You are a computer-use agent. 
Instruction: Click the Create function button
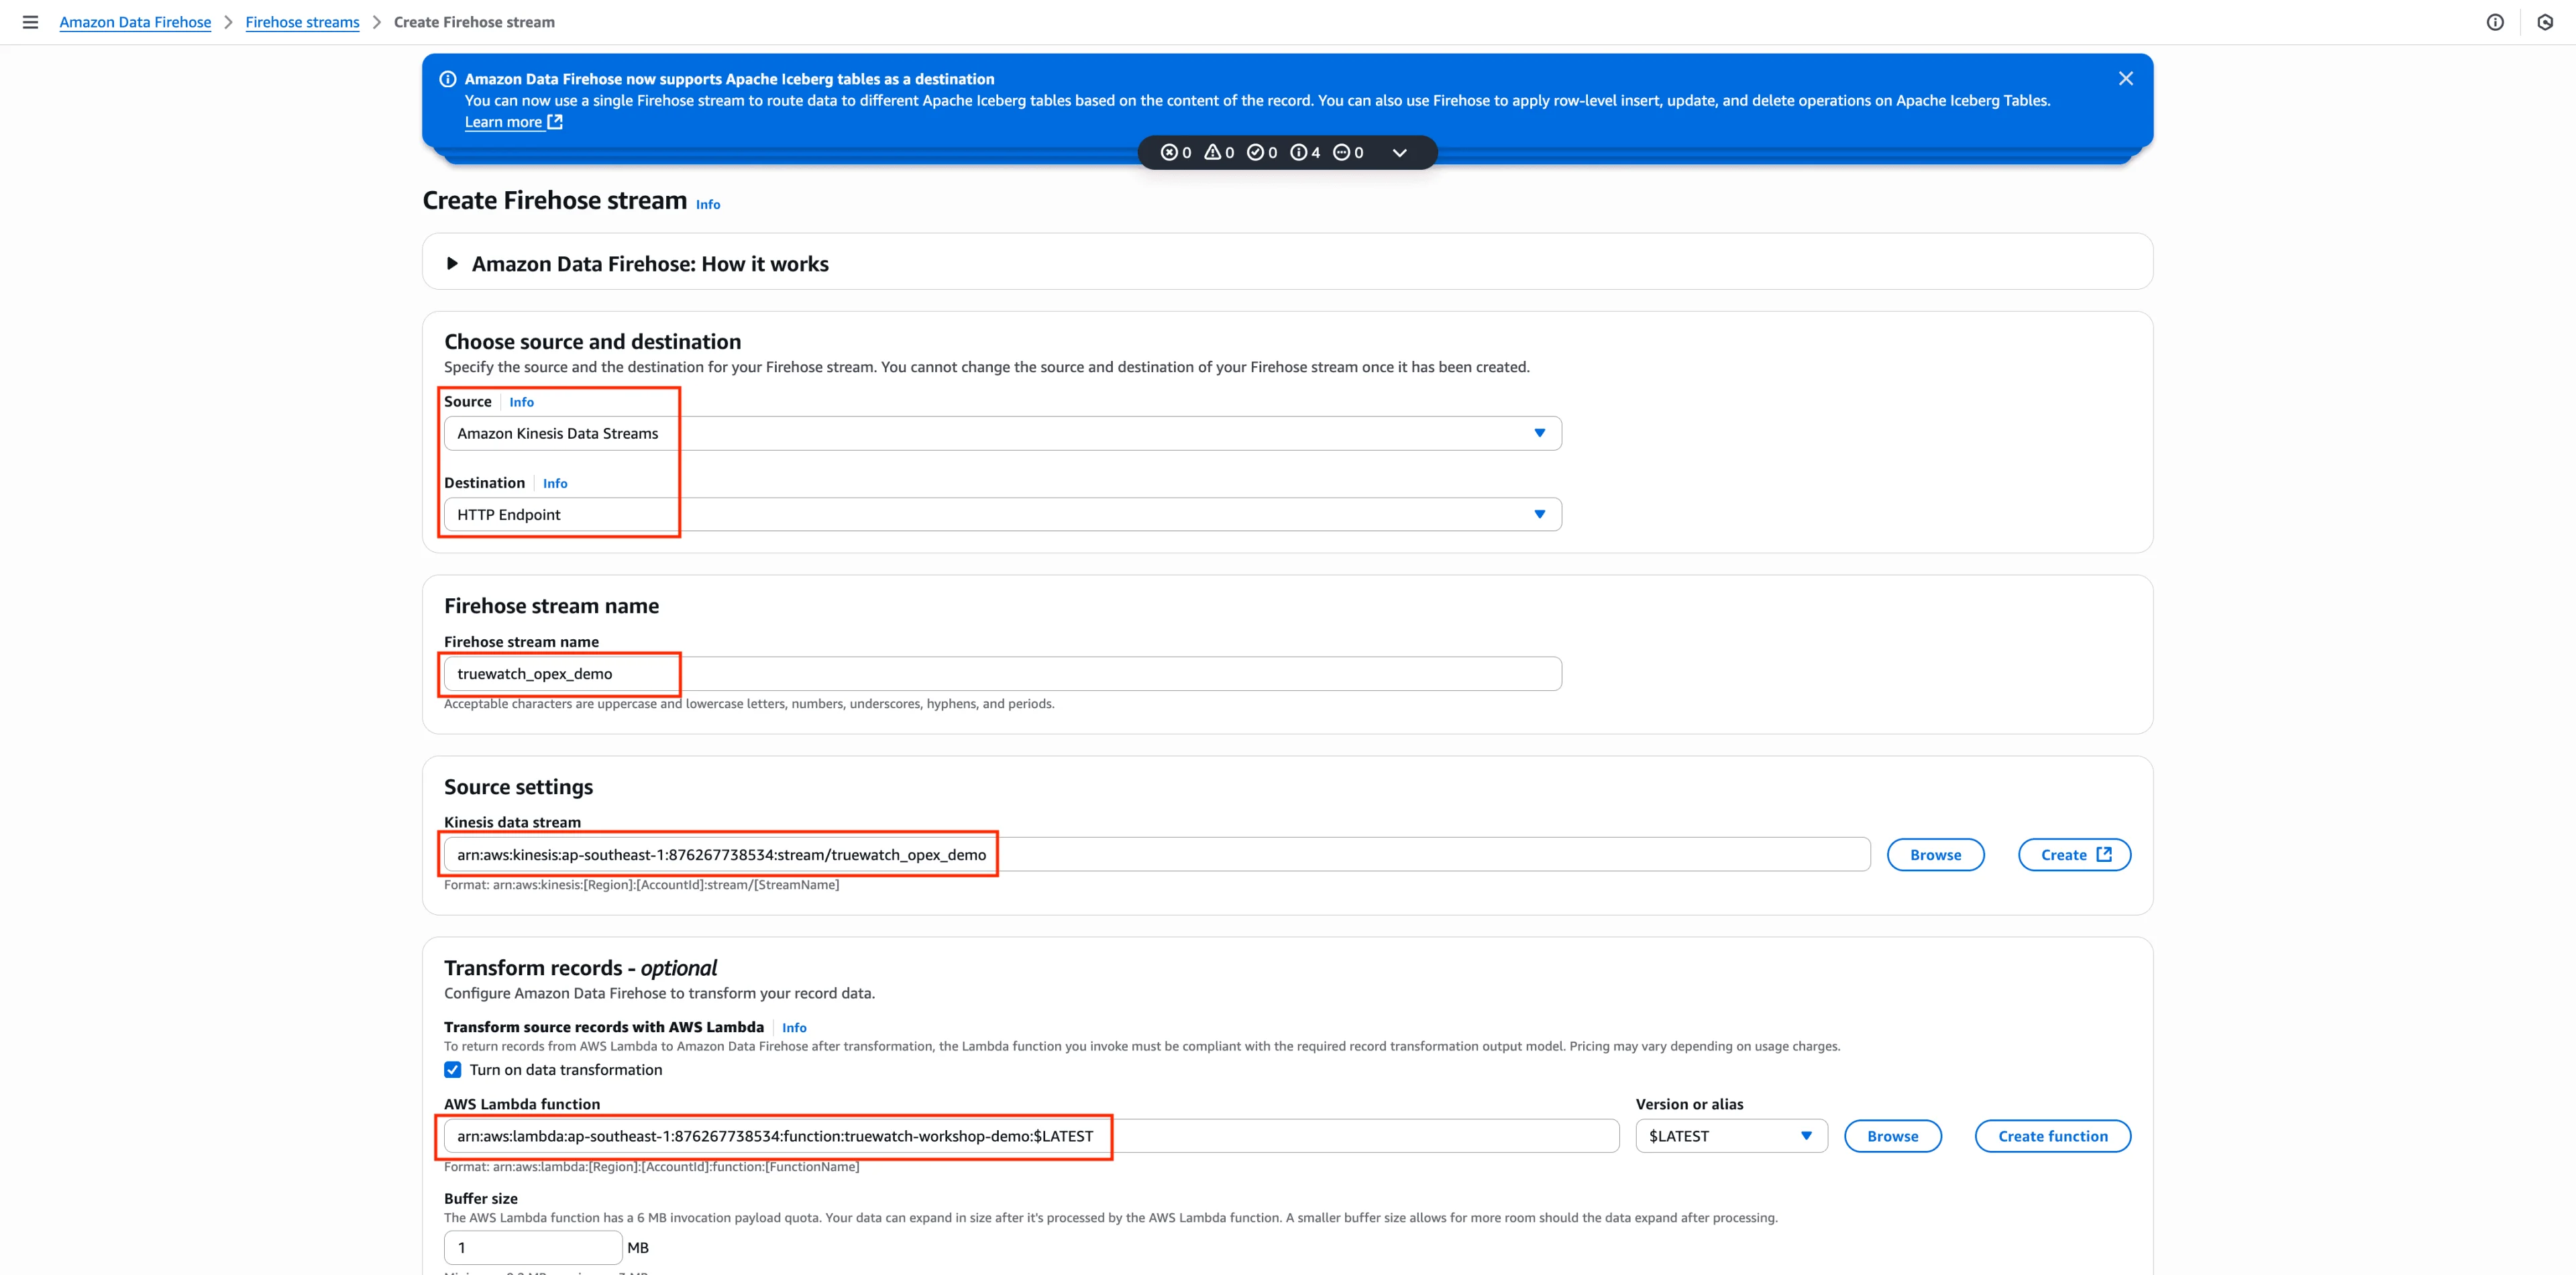2052,1136
